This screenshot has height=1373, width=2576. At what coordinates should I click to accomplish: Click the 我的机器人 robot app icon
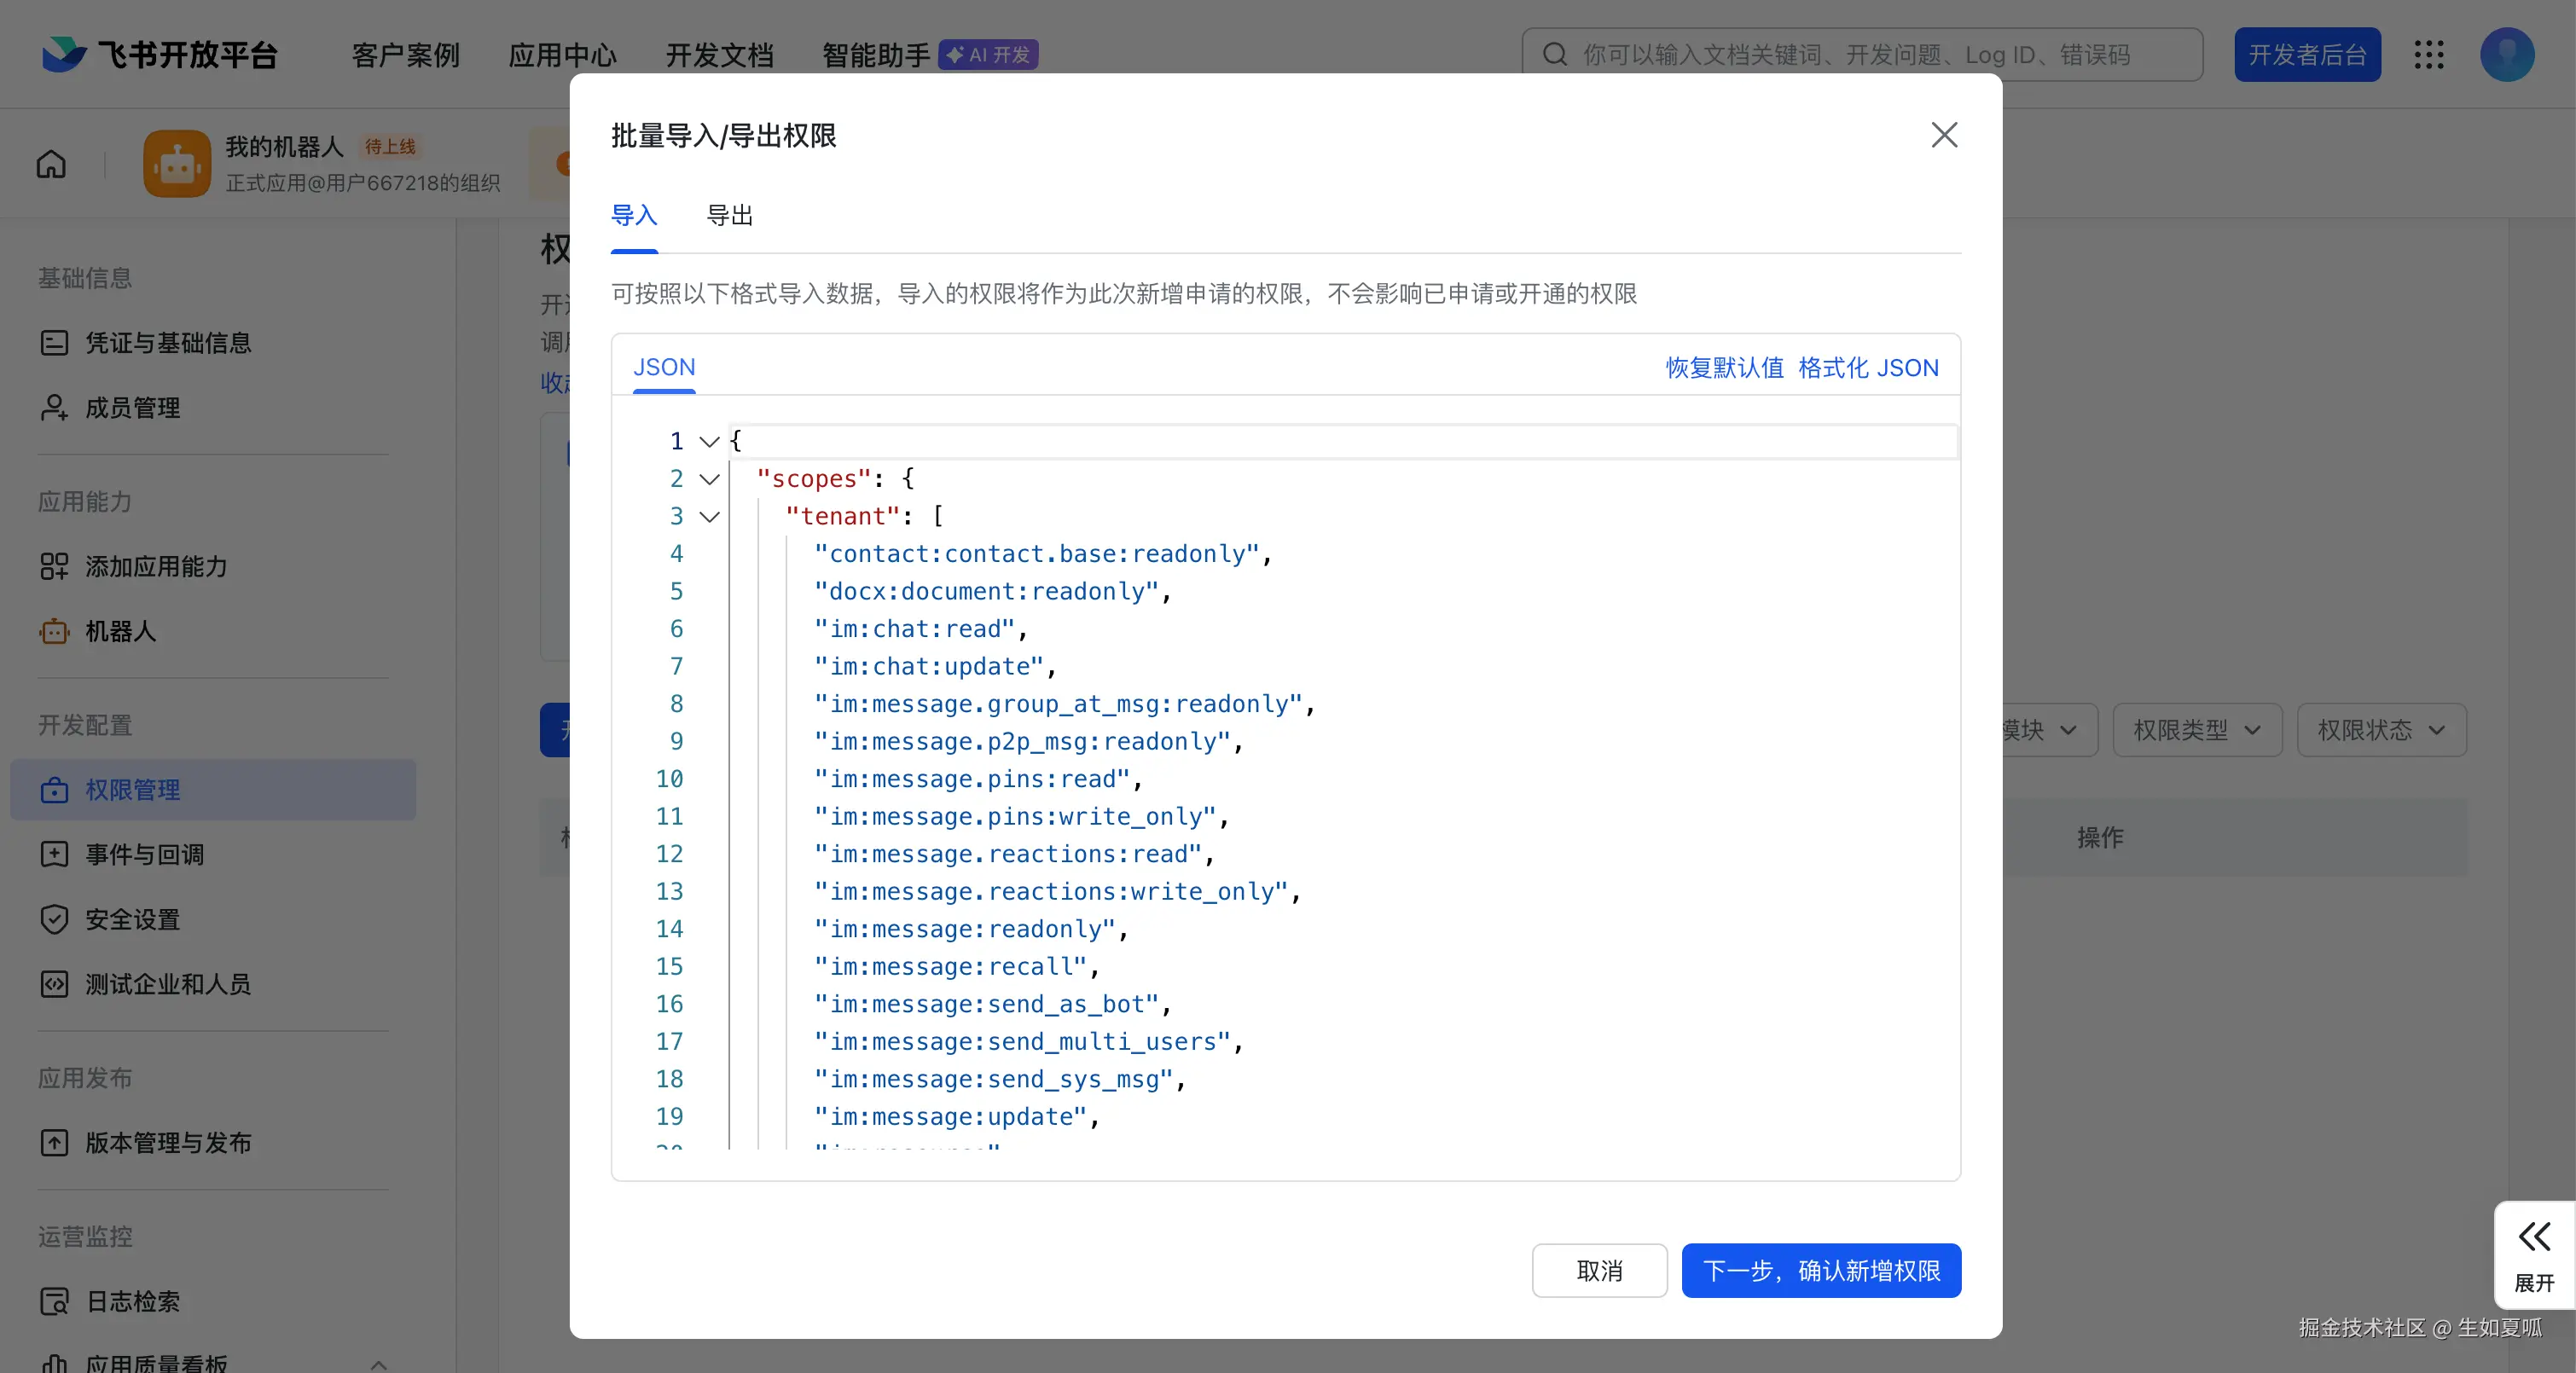point(177,163)
